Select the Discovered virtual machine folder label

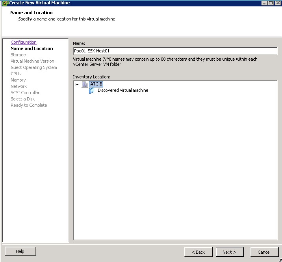(x=122, y=91)
